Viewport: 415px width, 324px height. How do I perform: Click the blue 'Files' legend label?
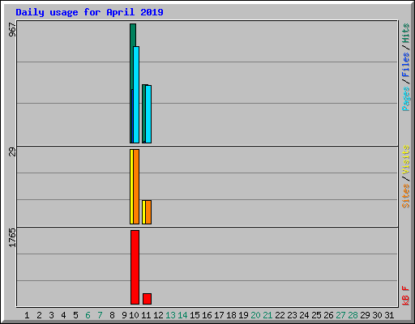click(x=406, y=65)
